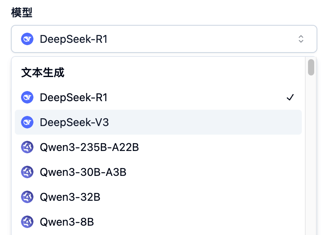Click the DeepSeek whale icon in the selected model field
The width and height of the screenshot is (329, 235).
pos(27,39)
